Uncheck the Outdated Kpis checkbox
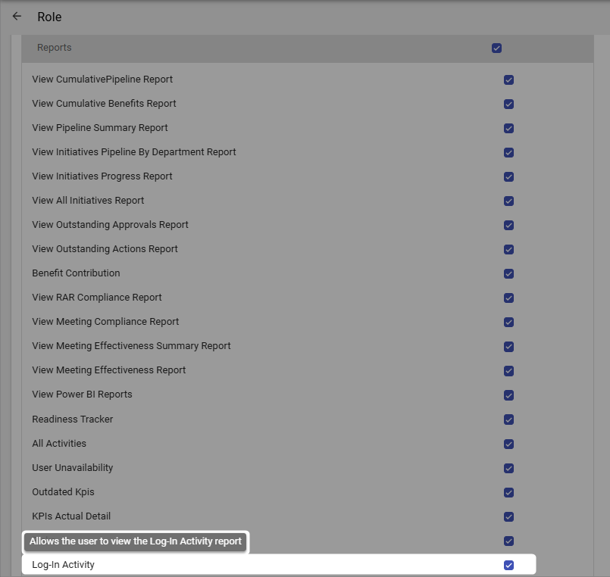The image size is (610, 577). [x=508, y=493]
